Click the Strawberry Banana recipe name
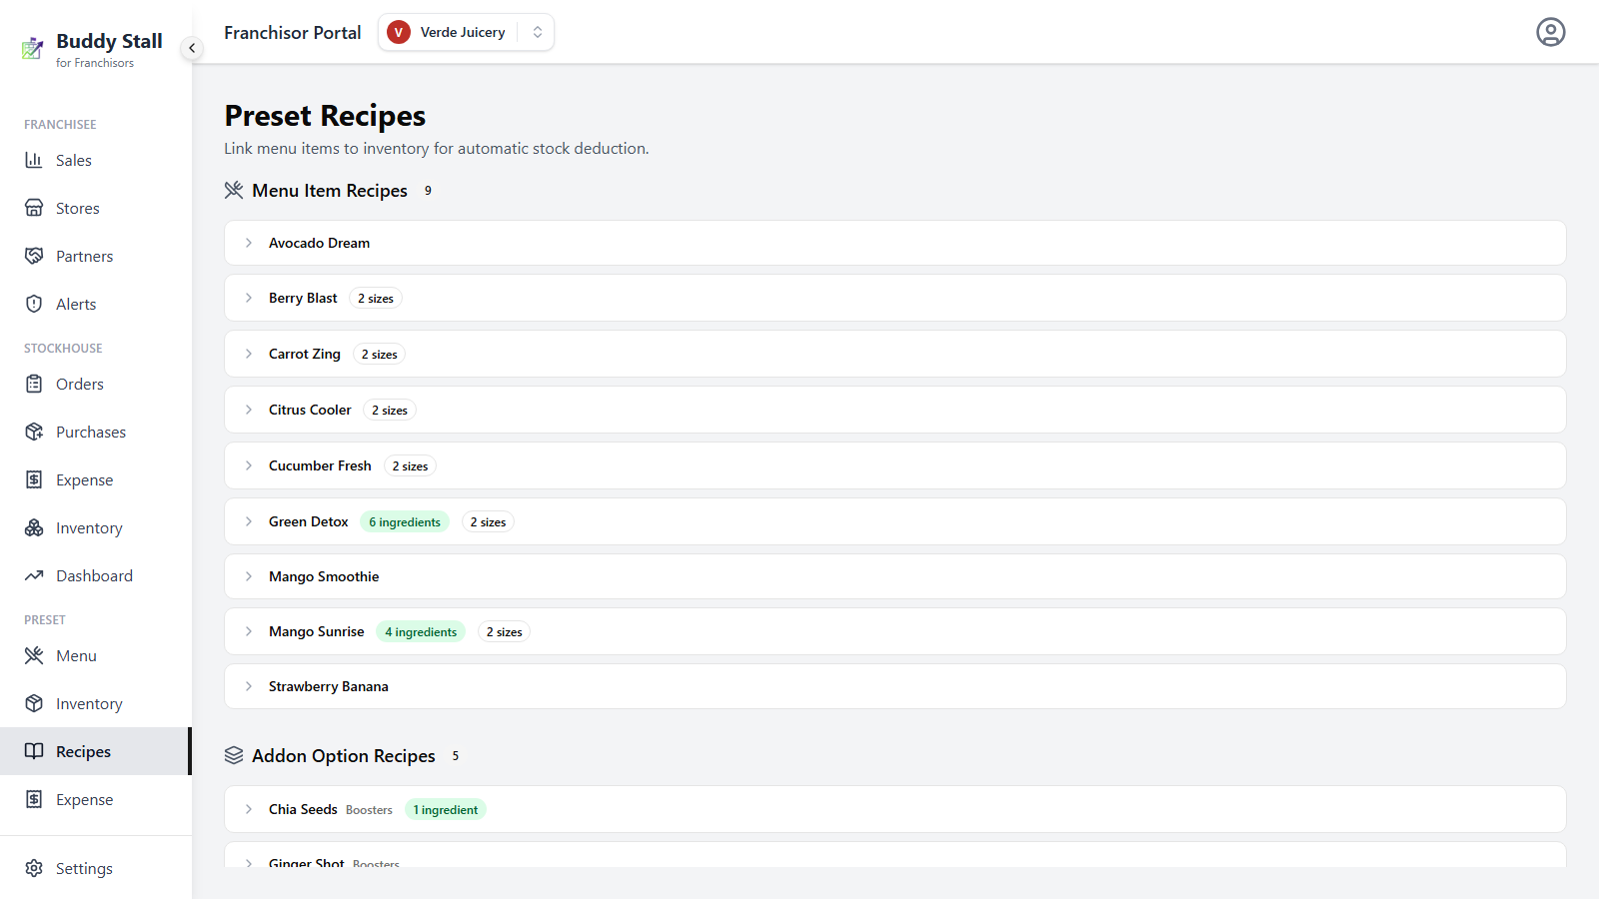This screenshot has height=899, width=1599. [x=329, y=686]
